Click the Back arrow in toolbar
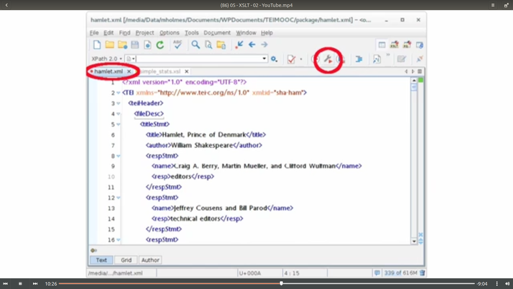 point(252,45)
